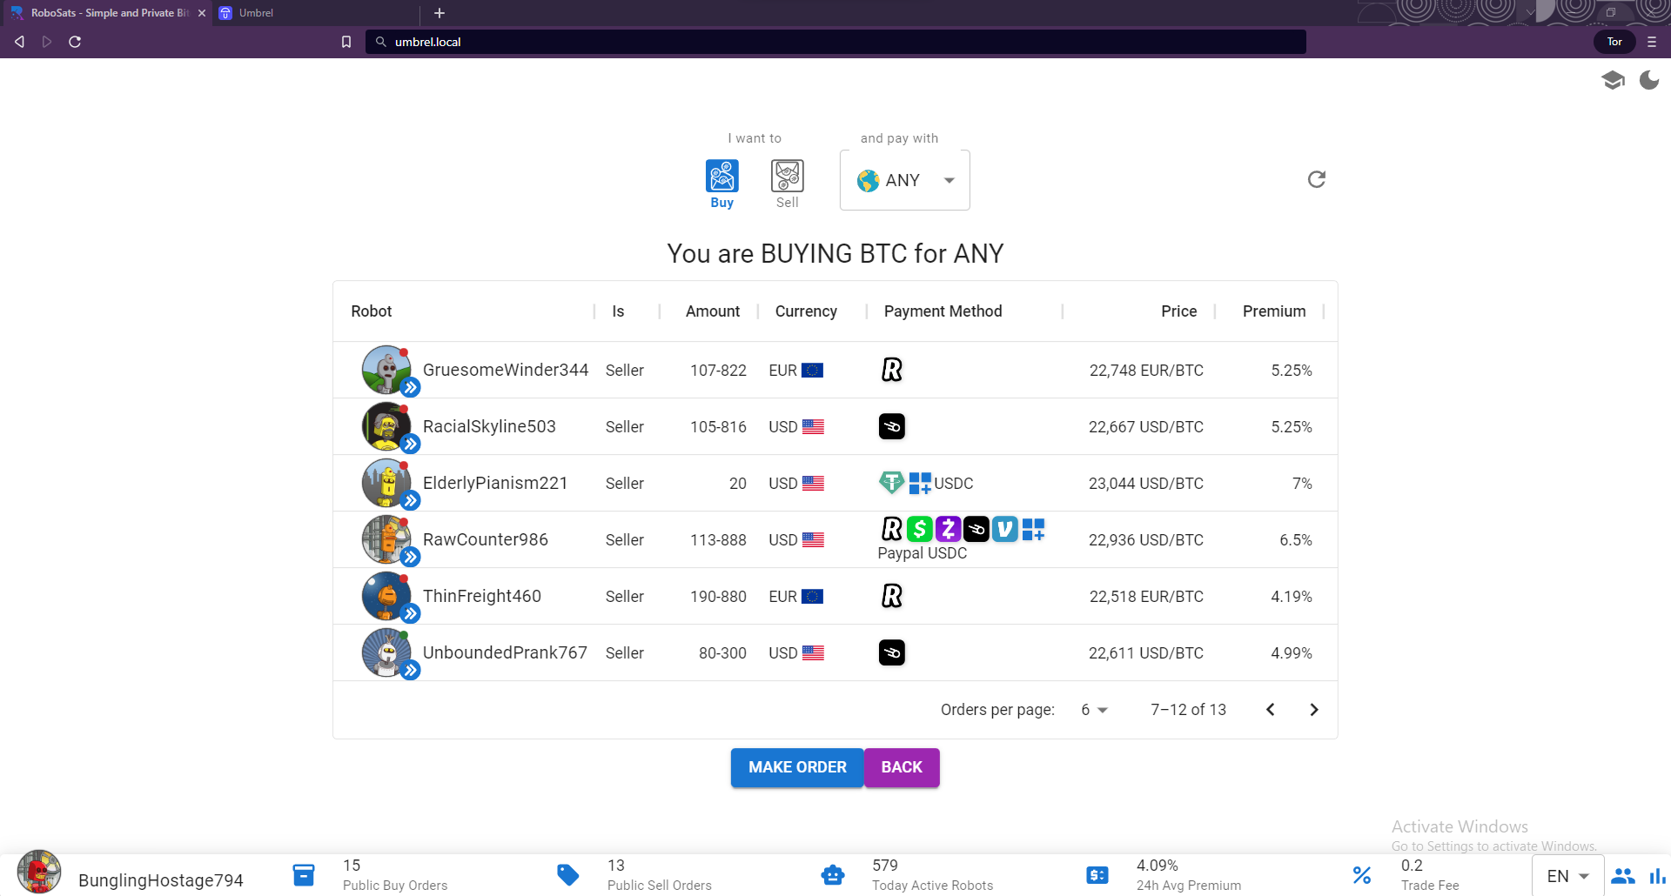Expand the orders per page dropdown
Viewport: 1671px width, 896px height.
(x=1094, y=710)
